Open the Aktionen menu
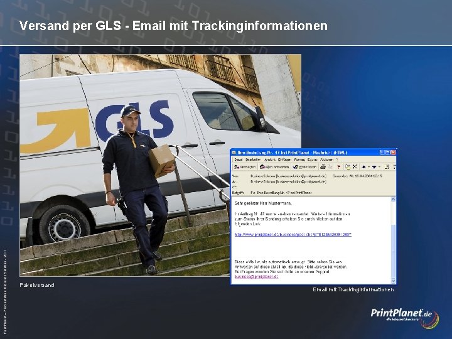This screenshot has height=339, width=452. click(326, 159)
